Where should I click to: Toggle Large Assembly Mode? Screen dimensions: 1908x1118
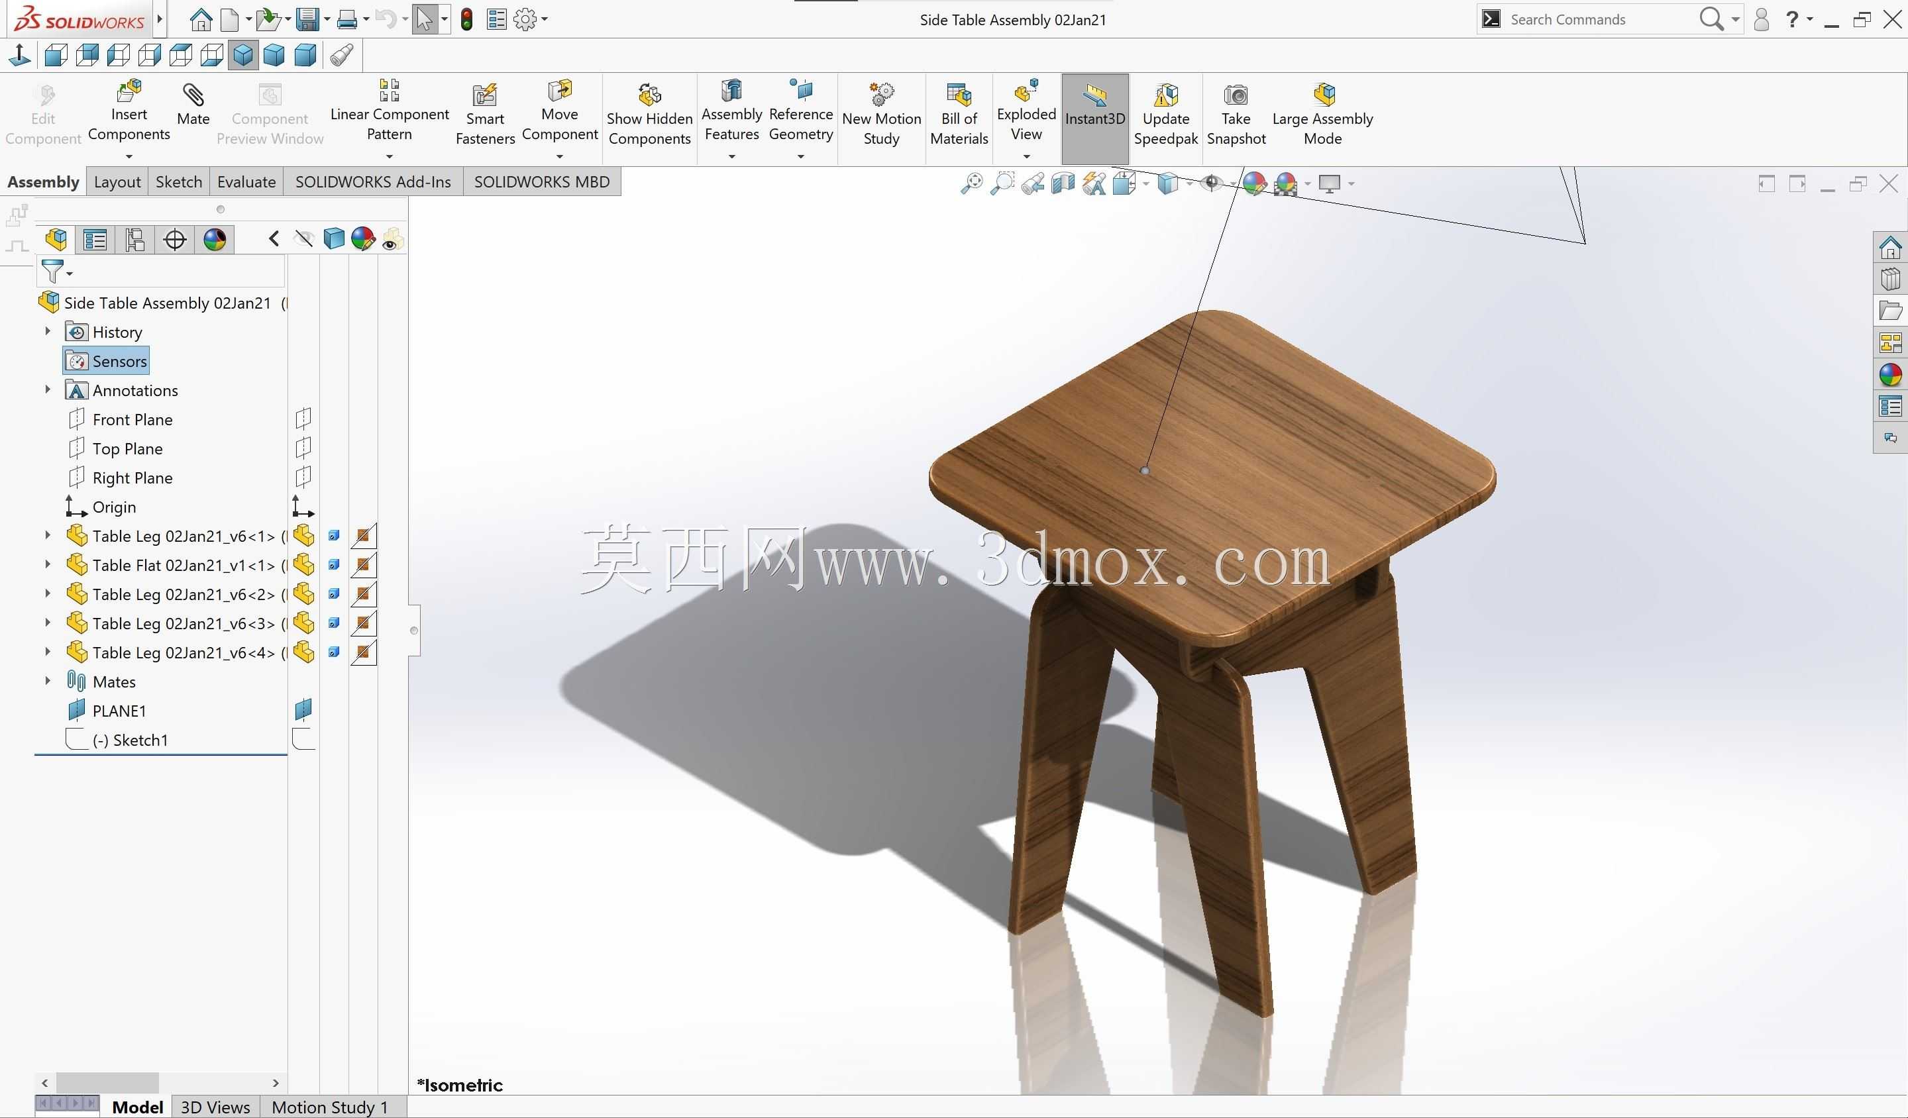point(1322,115)
